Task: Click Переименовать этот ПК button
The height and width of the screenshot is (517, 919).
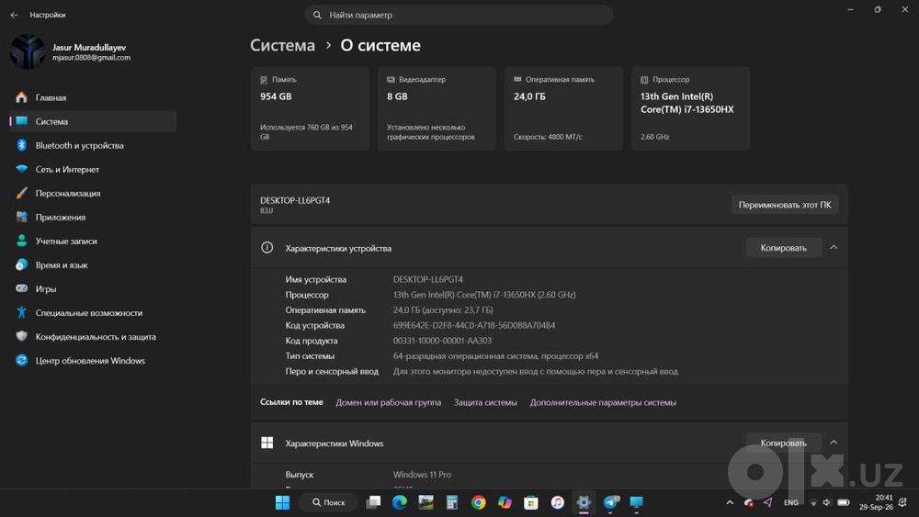Action: click(785, 205)
